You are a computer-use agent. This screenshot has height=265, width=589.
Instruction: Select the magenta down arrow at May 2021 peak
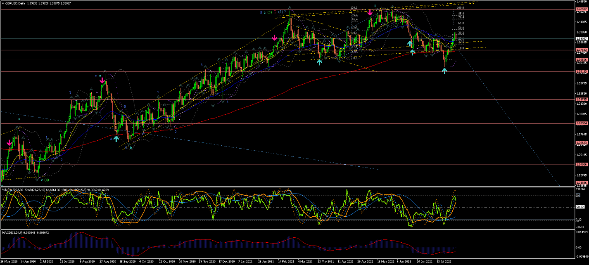[370, 13]
